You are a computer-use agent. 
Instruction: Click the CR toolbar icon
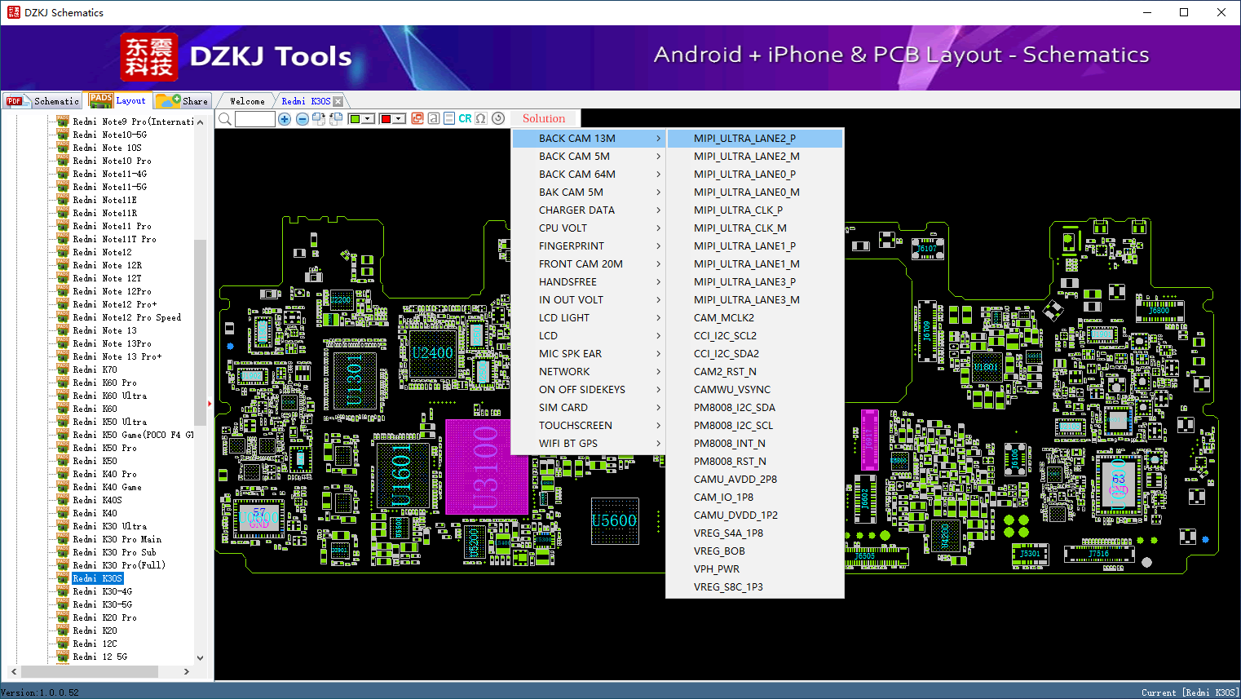(x=465, y=119)
